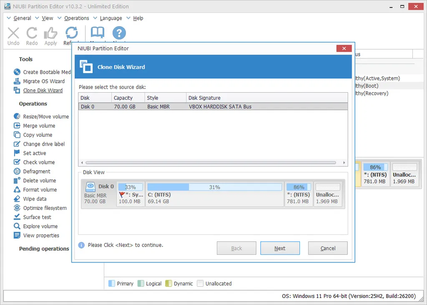Click the info icon beside Please Click Next
The height and width of the screenshot is (305, 427).
81,245
